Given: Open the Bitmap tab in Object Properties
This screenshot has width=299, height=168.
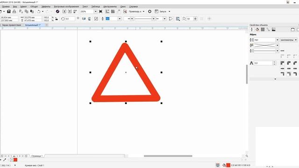Looking at the screenshot, I should pyautogui.click(x=274, y=29).
